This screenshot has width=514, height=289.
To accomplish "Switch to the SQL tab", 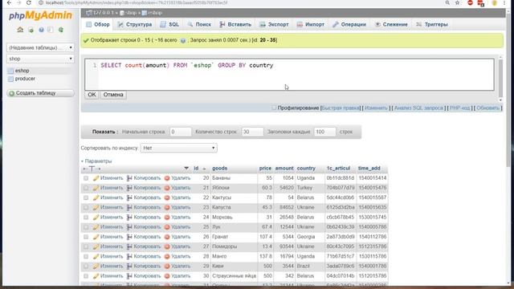I will click(x=169, y=25).
